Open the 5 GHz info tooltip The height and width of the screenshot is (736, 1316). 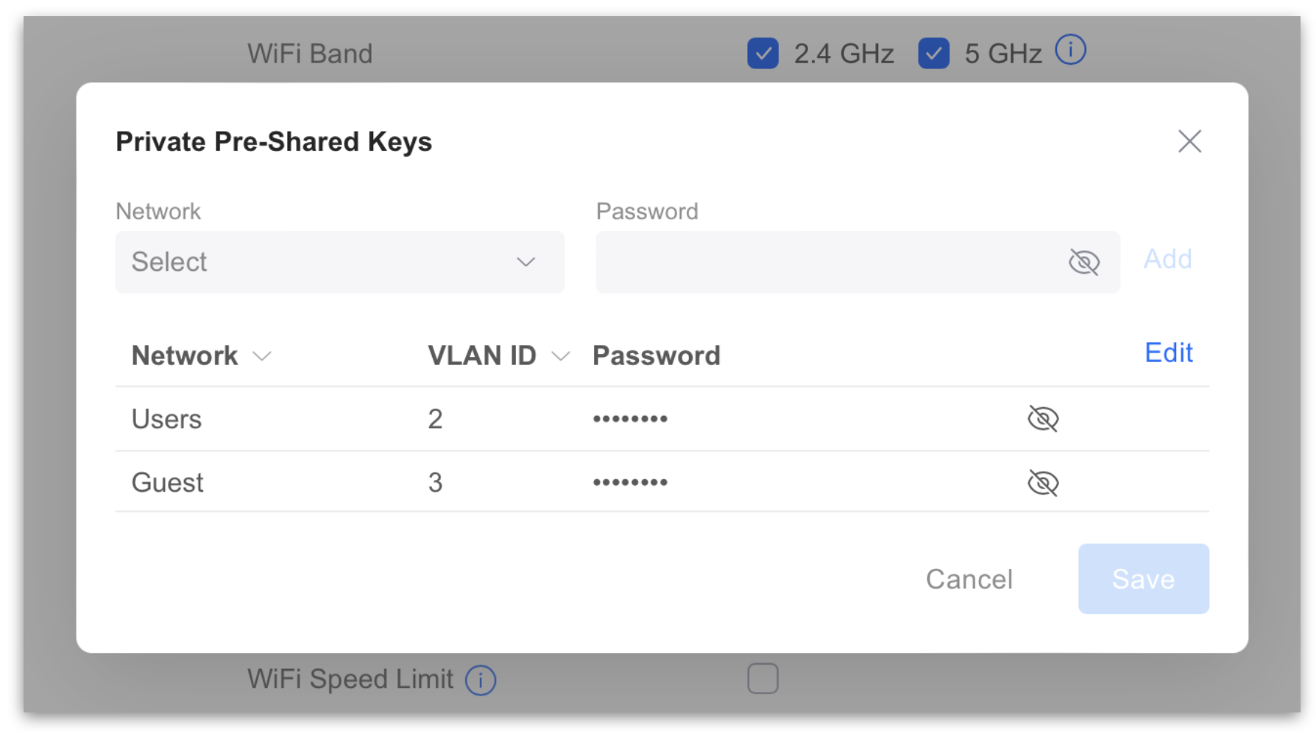1071,49
